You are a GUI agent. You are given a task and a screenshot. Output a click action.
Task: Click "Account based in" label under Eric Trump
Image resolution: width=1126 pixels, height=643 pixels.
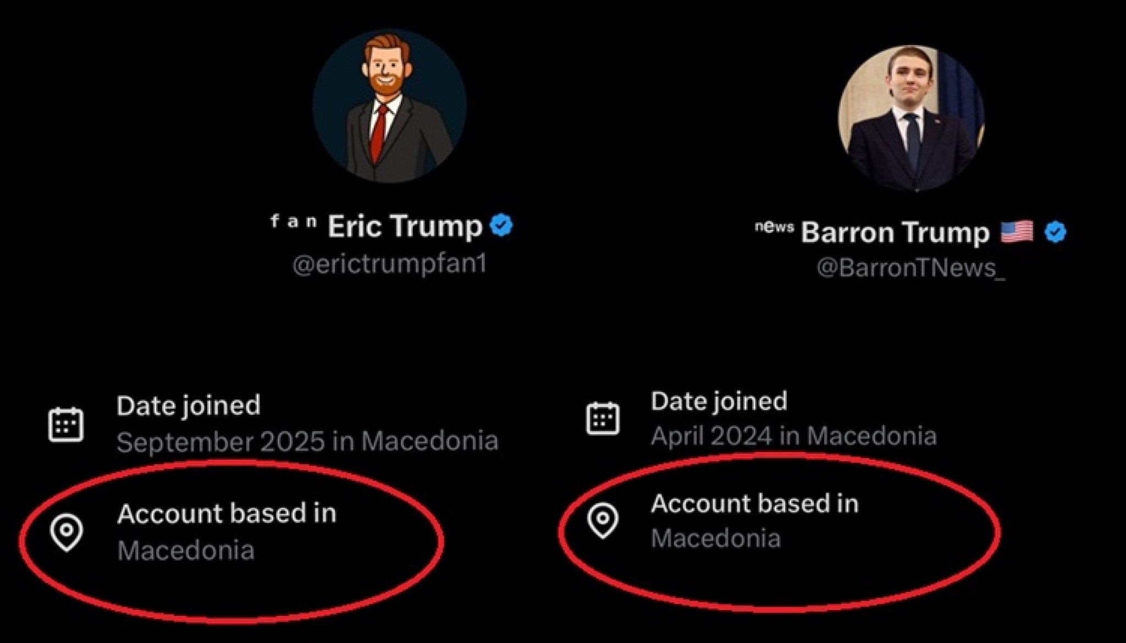pos(227,514)
